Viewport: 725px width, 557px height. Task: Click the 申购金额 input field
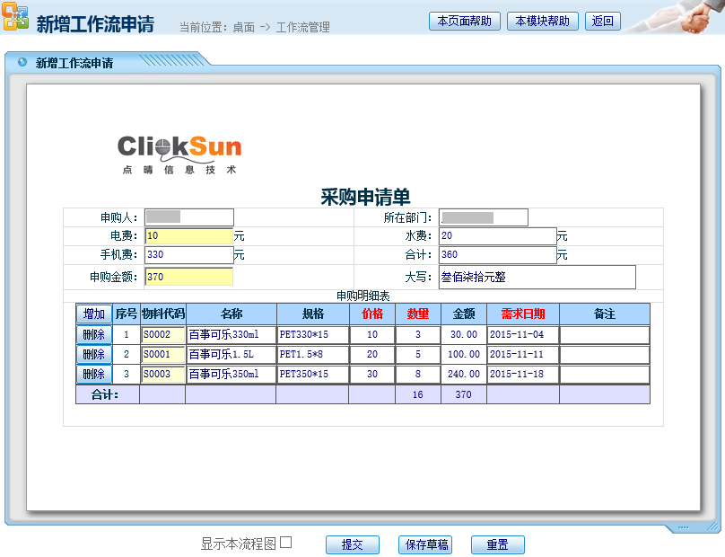point(188,277)
